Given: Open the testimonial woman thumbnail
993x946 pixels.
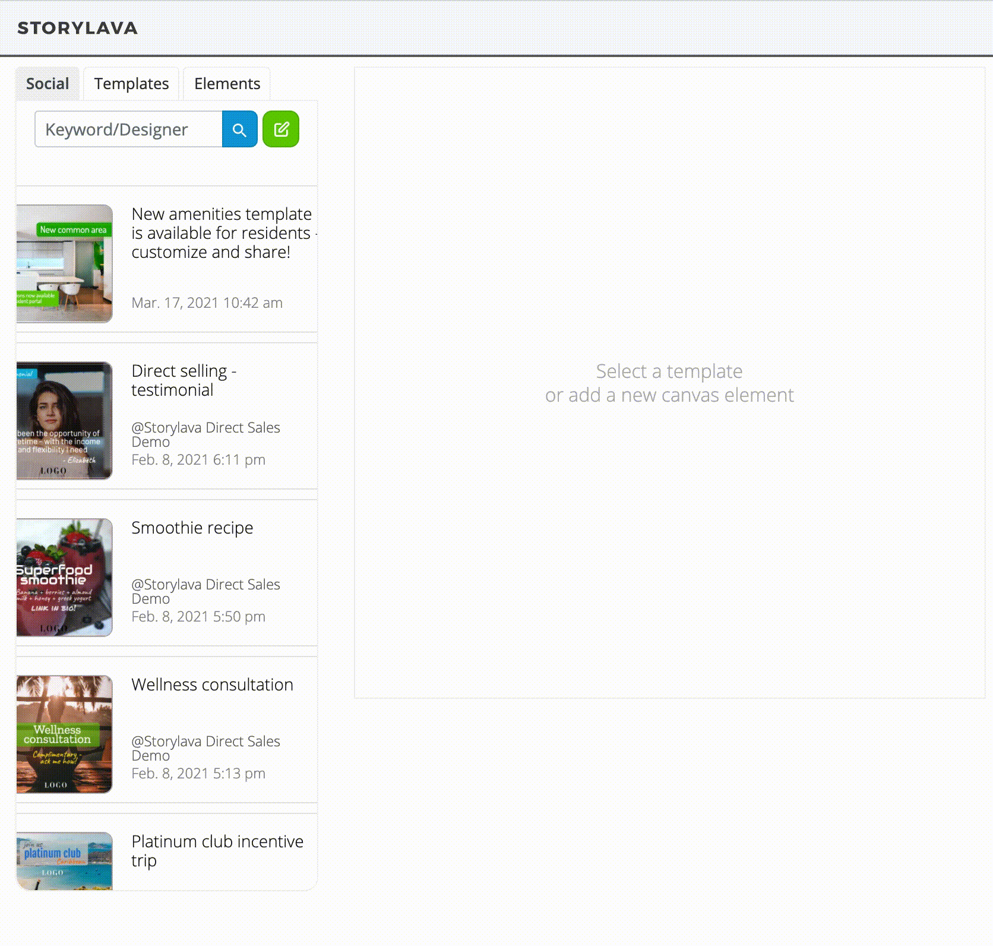Looking at the screenshot, I should tap(64, 420).
